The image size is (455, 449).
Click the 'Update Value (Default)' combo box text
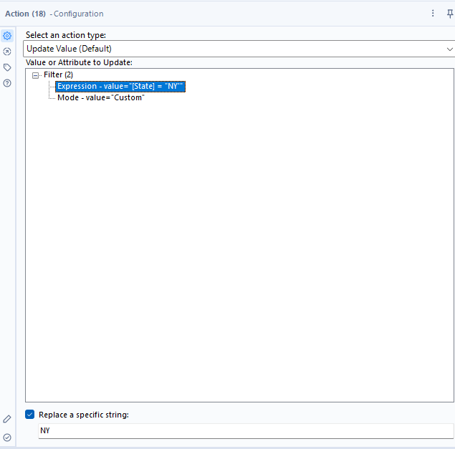click(x=69, y=49)
